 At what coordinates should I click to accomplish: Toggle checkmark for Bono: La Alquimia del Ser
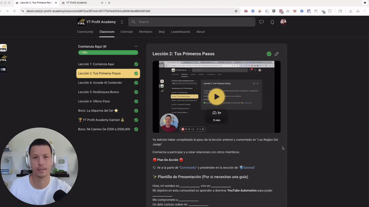(x=136, y=111)
